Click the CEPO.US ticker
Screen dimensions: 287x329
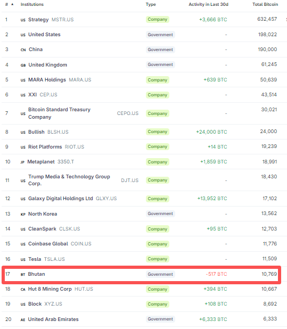(x=128, y=113)
